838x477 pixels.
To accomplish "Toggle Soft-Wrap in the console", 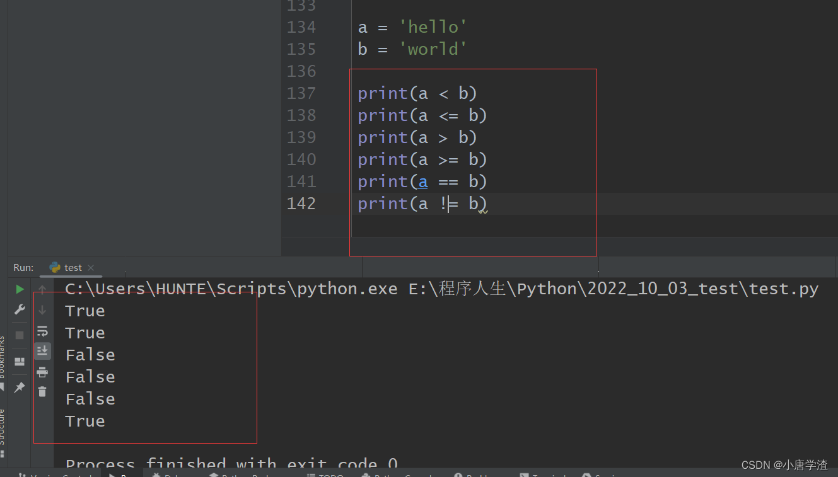I will (x=42, y=331).
